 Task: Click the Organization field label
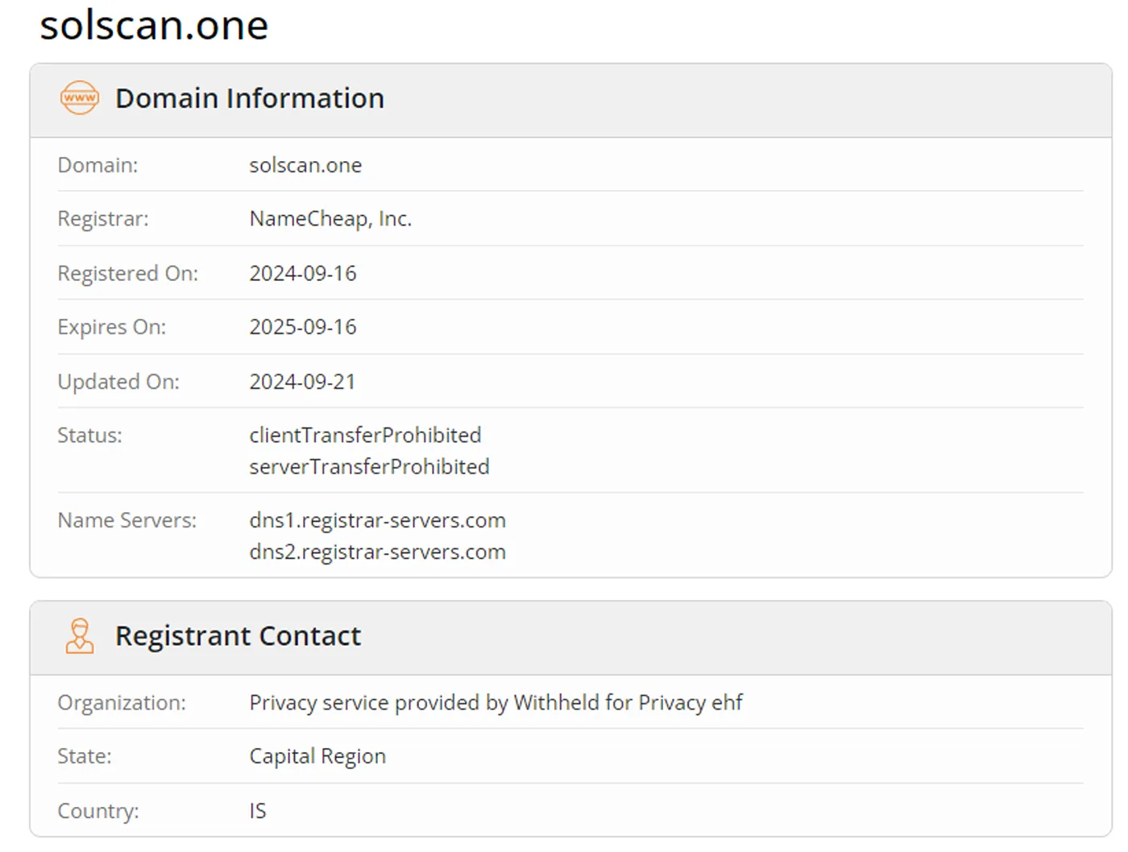pyautogui.click(x=122, y=703)
